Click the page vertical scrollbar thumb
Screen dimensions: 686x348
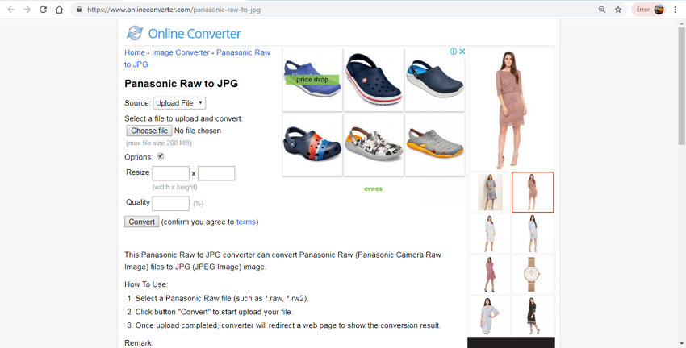tap(682, 86)
